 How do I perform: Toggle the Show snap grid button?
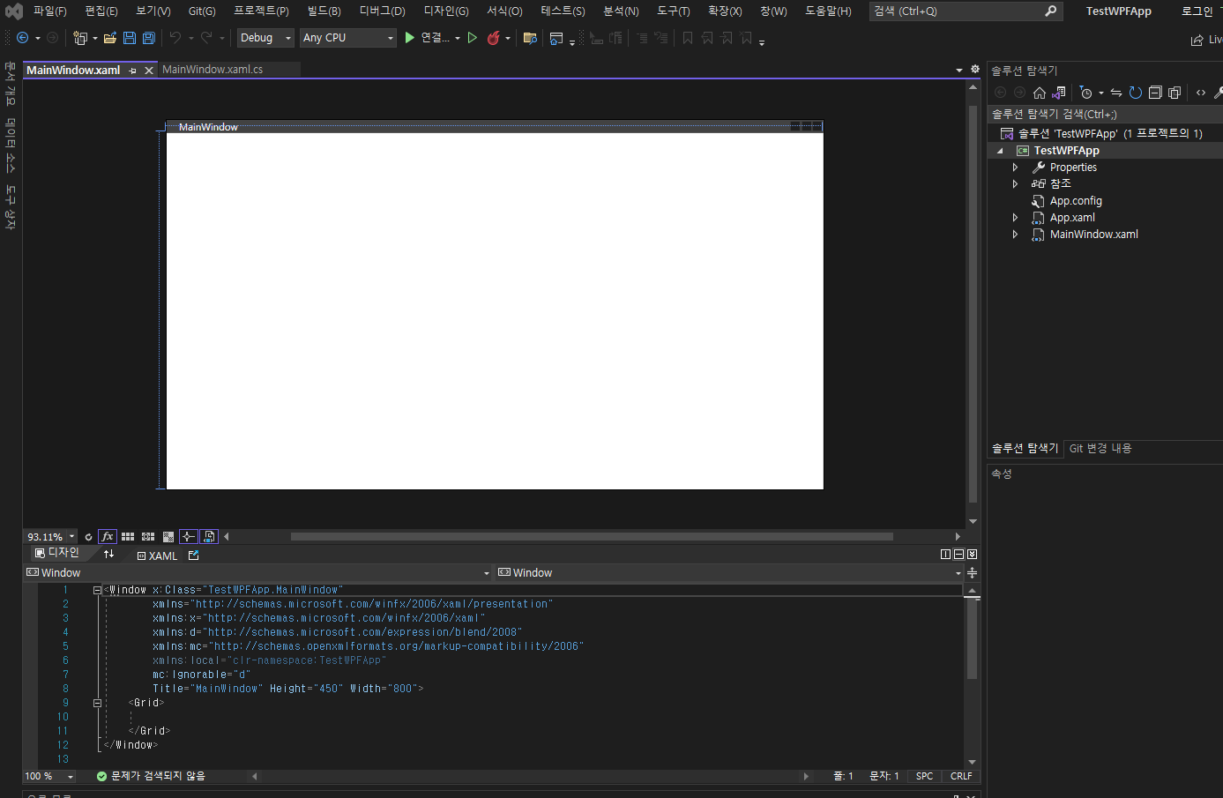click(128, 536)
